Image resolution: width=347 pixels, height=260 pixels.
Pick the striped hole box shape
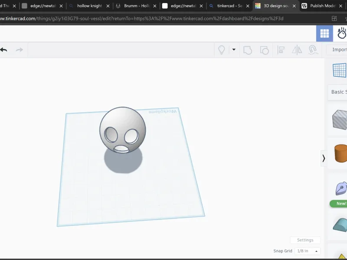(x=340, y=120)
